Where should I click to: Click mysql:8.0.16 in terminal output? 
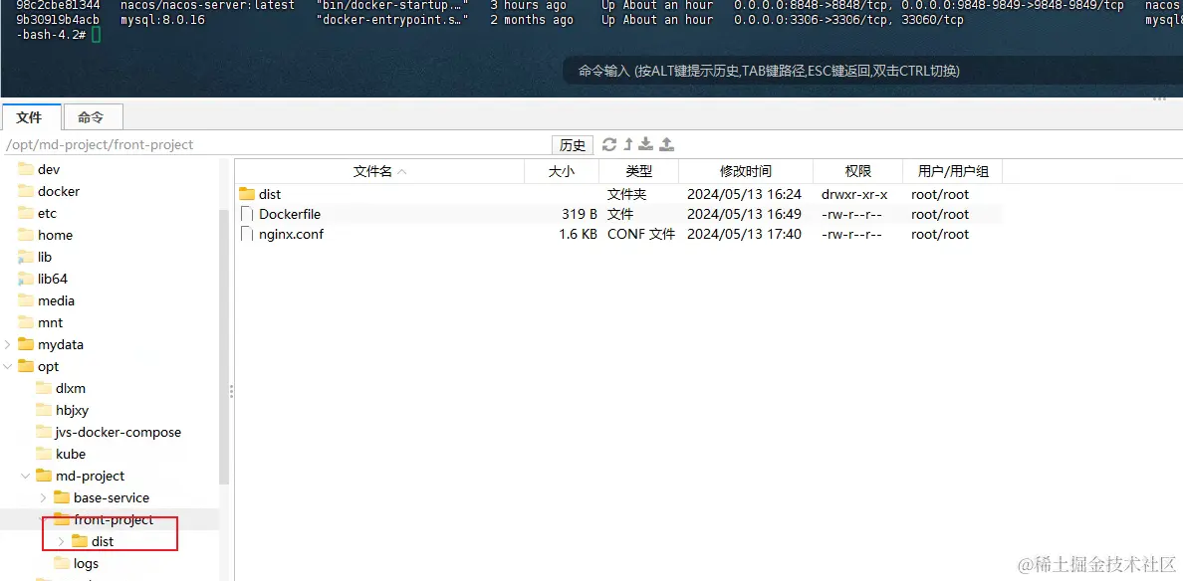tap(162, 20)
